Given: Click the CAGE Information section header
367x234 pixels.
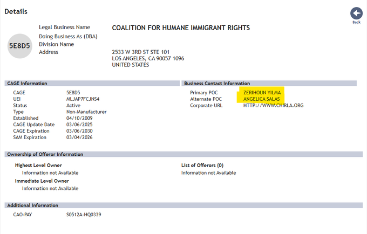Looking at the screenshot, I should (x=27, y=84).
